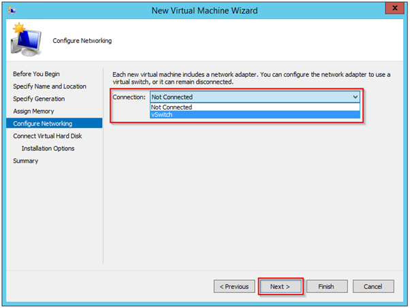
Task: Cancel the virtual machine wizard
Action: coord(373,286)
